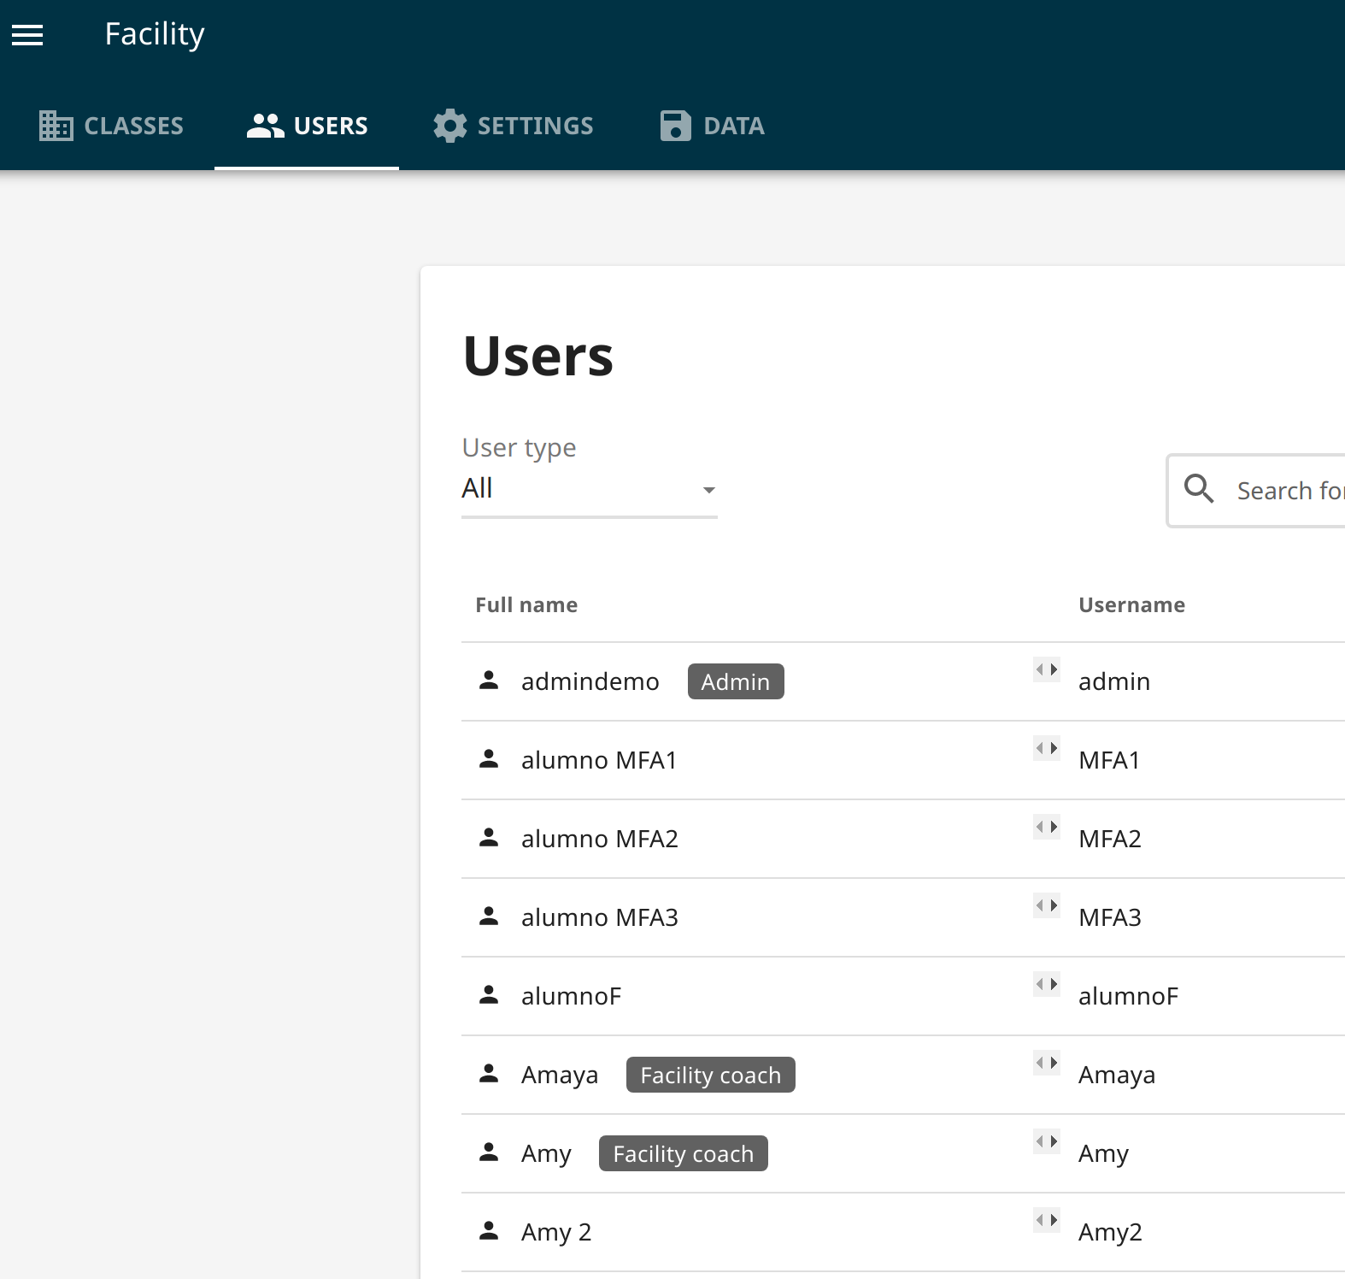Click the person icon for admindemo
The image size is (1345, 1279).
[x=489, y=681]
